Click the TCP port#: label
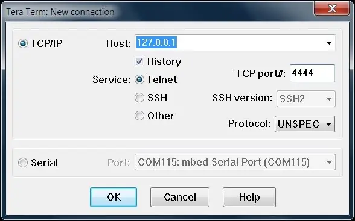This screenshot has height=221, width=355. [x=260, y=73]
